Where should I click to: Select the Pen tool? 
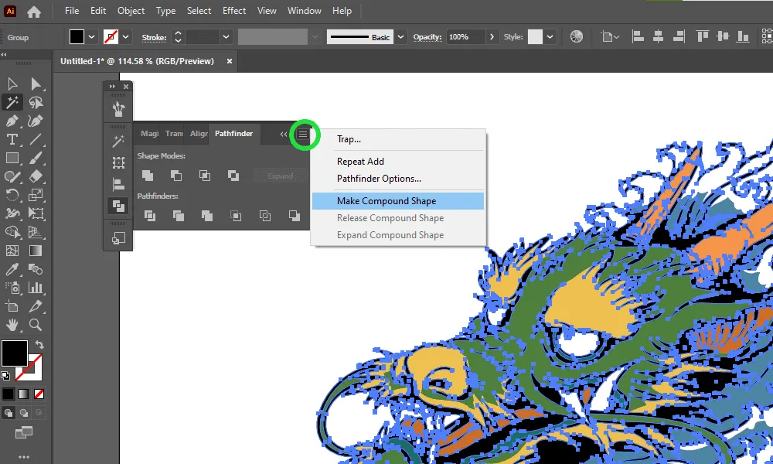pyautogui.click(x=12, y=121)
